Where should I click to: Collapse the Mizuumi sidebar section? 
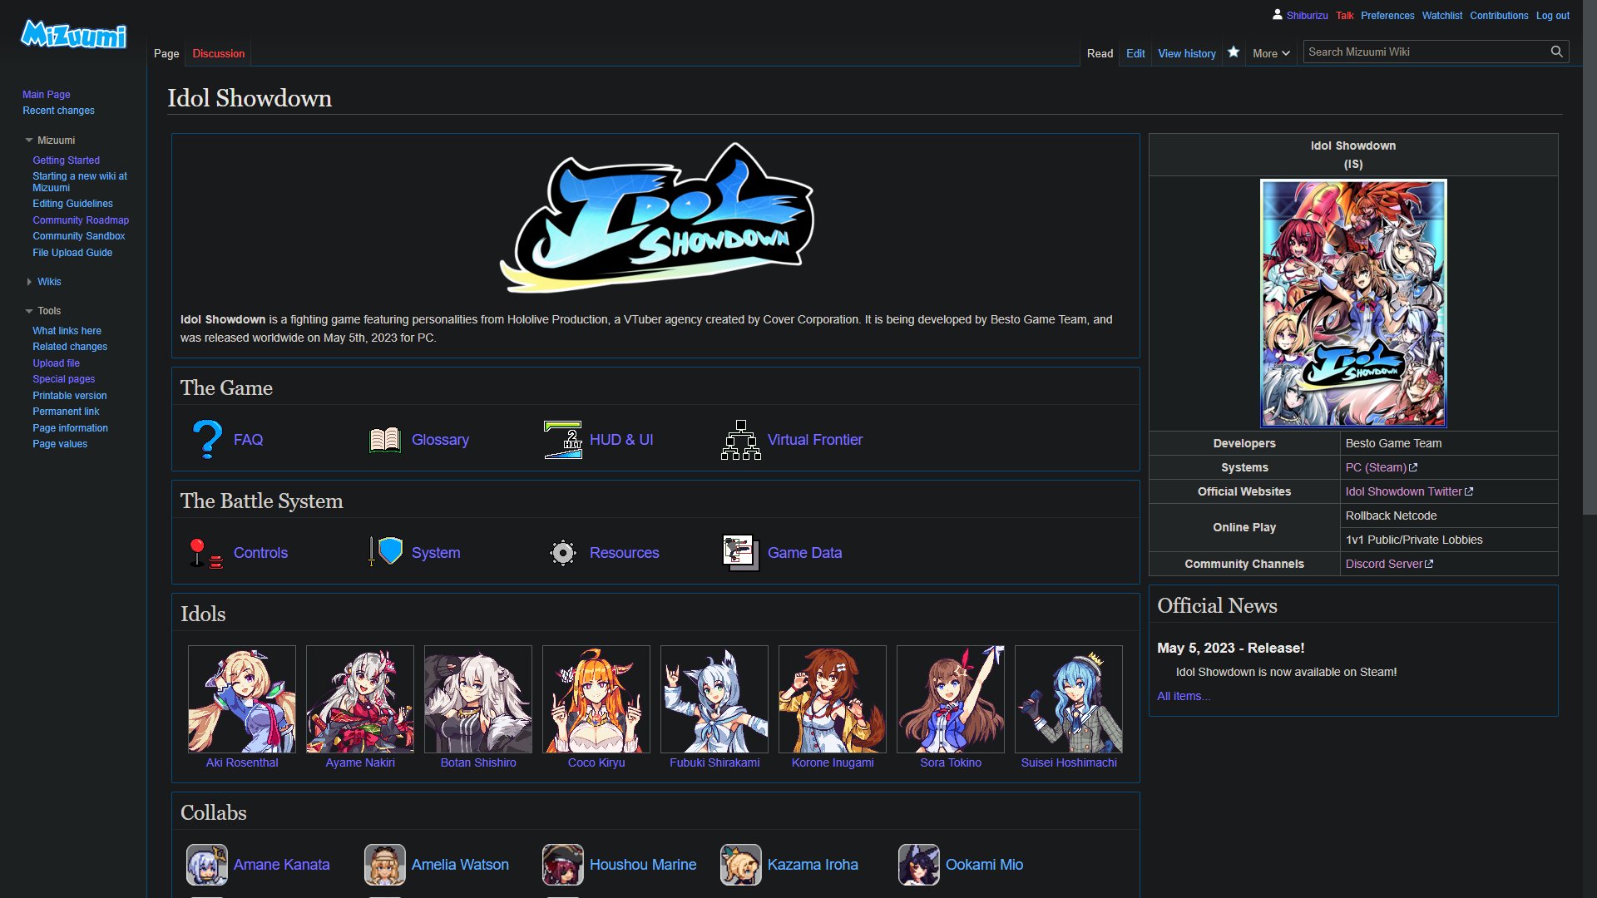pos(29,141)
